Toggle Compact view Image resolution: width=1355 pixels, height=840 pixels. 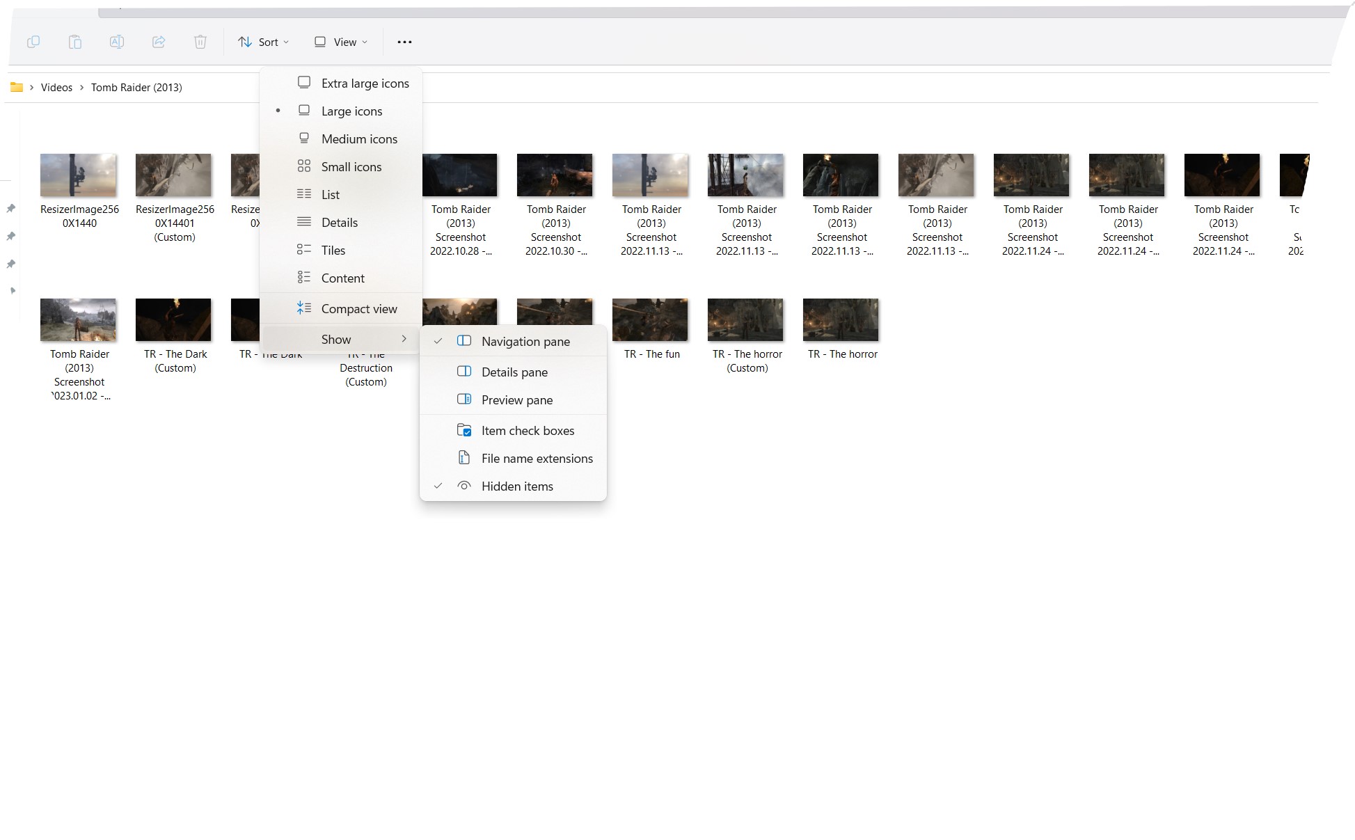click(341, 308)
